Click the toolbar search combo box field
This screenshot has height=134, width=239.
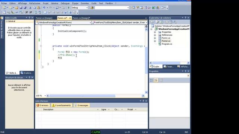click(x=112, y=7)
